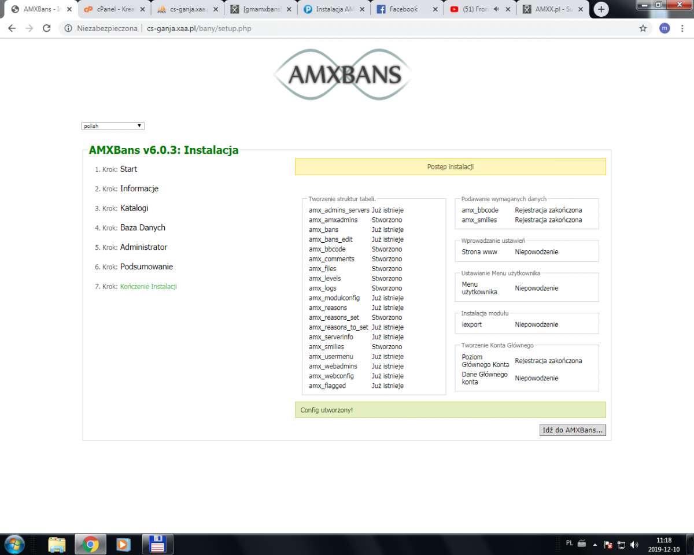Open the floppy disk app in taskbar

158,545
